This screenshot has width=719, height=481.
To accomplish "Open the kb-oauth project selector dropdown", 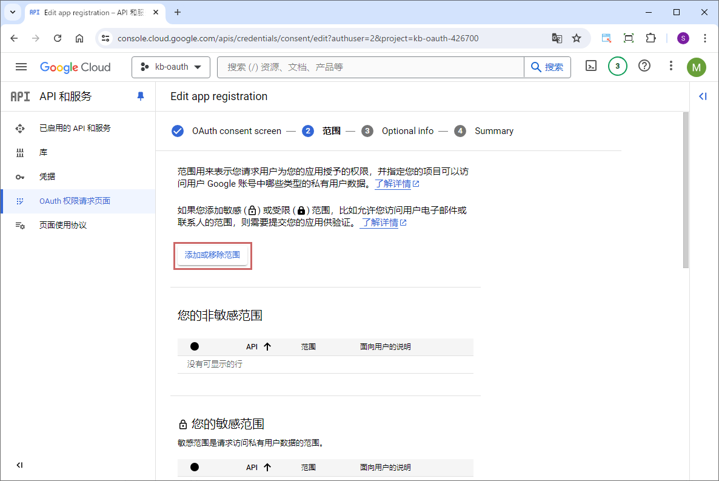I will pos(171,67).
